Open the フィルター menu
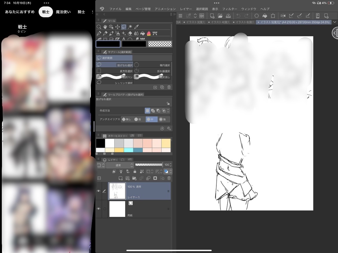Screen dimensions: 338x253 tap(230, 9)
